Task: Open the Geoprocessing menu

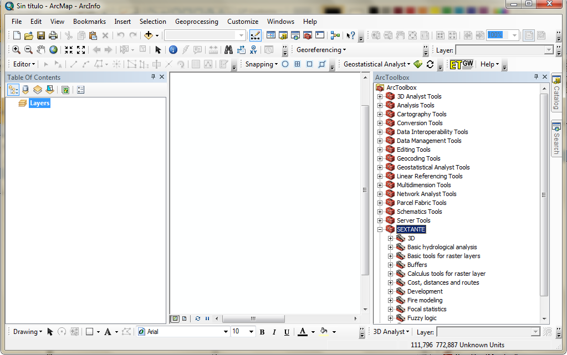Action: point(197,22)
